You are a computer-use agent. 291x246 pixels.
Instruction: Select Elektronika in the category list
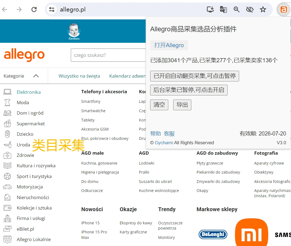(x=29, y=92)
